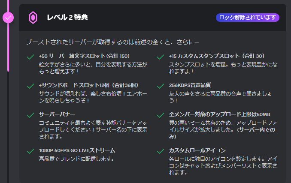Click the pink boost gem icon beside レベル 2 特典

tap(33, 18)
